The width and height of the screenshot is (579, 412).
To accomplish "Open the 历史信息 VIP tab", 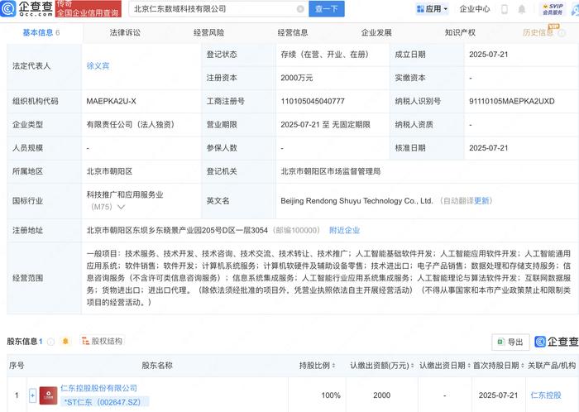I will point(538,32).
